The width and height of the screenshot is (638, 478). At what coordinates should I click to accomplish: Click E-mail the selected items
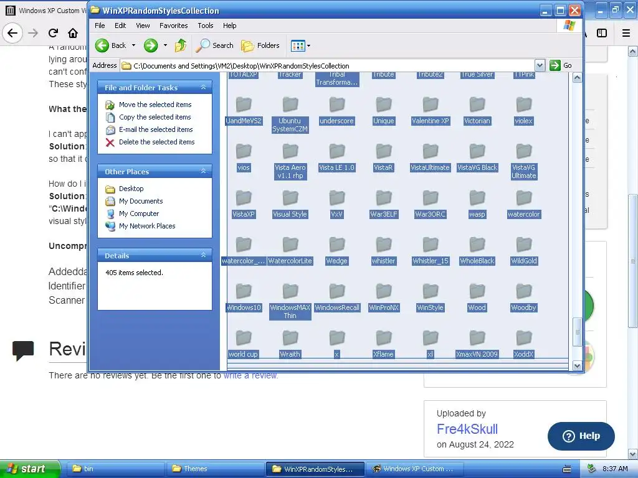(x=155, y=129)
